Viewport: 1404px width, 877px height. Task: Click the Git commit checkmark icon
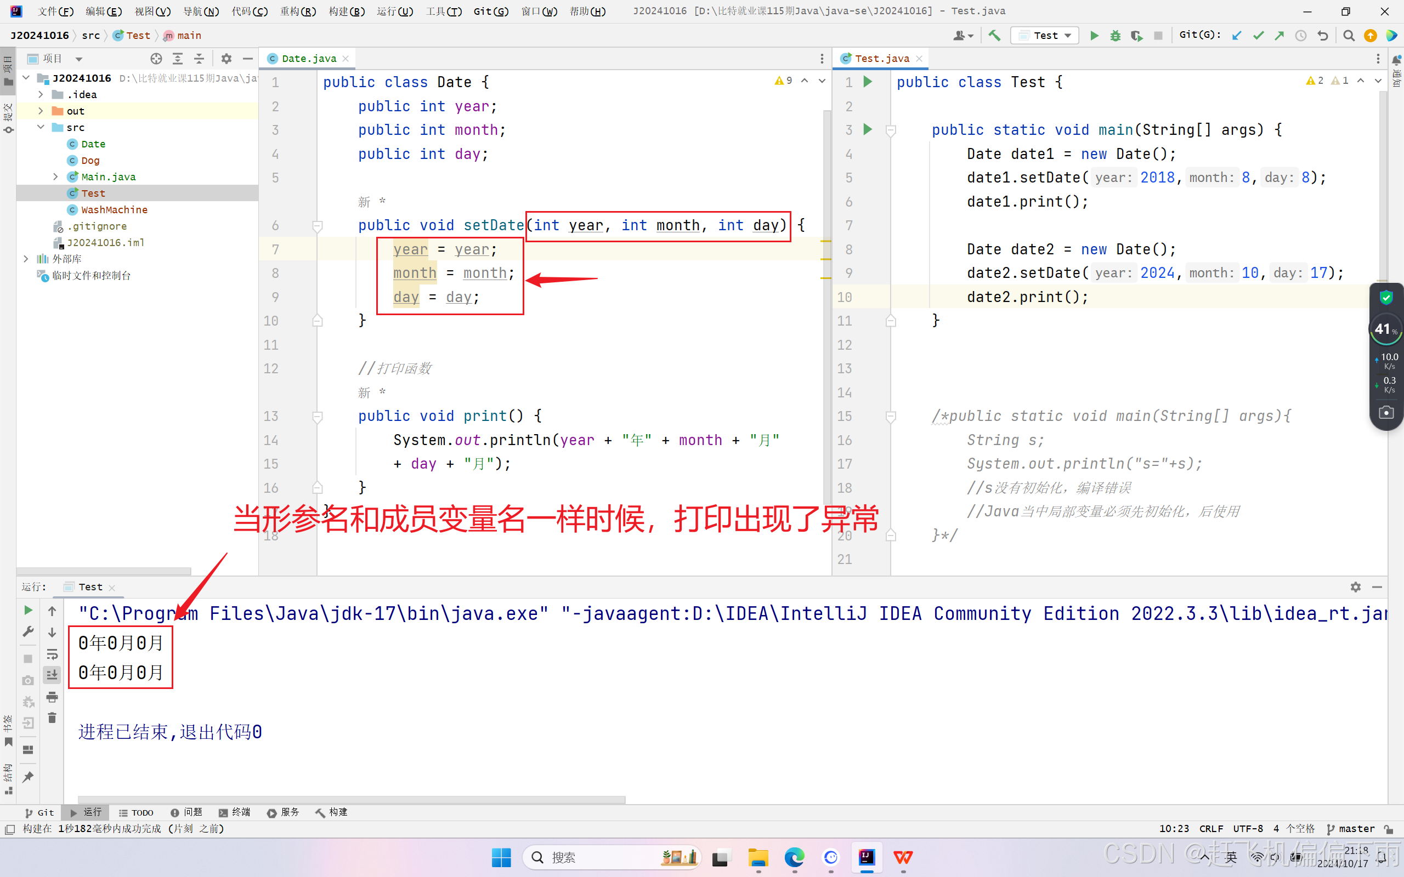[1258, 36]
